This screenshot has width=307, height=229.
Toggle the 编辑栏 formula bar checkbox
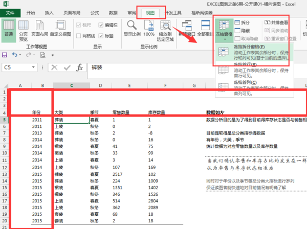click(101, 25)
